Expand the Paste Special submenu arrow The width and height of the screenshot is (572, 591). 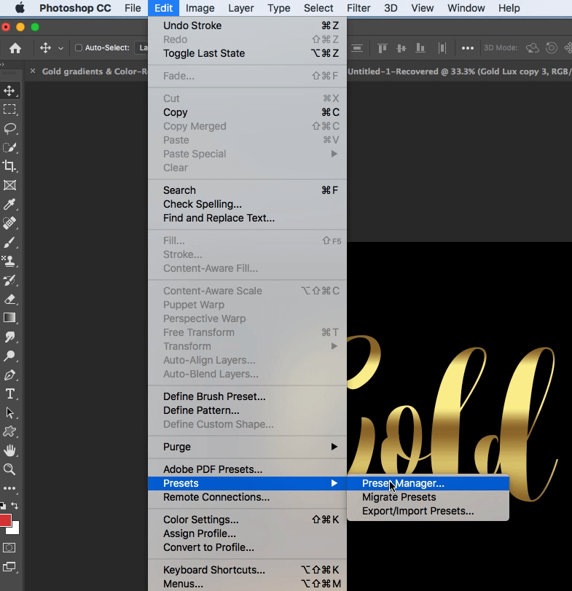tap(334, 154)
